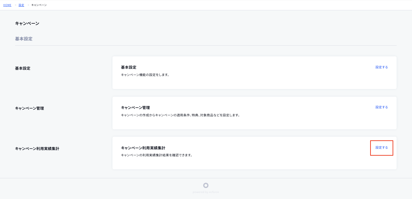Click the キャンペーン page heading
The image size is (412, 199).
27,23
